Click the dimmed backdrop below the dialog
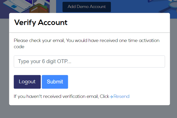Screen dimensions: 177x118 [x=88, y=112]
